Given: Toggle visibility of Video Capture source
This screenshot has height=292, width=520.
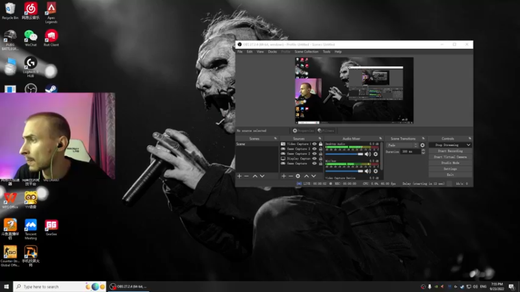Looking at the screenshot, I should 315,144.
